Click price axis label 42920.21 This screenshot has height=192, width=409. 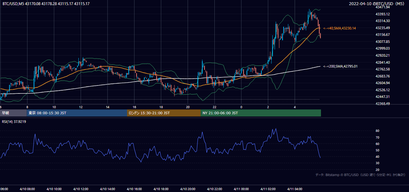point(382,55)
